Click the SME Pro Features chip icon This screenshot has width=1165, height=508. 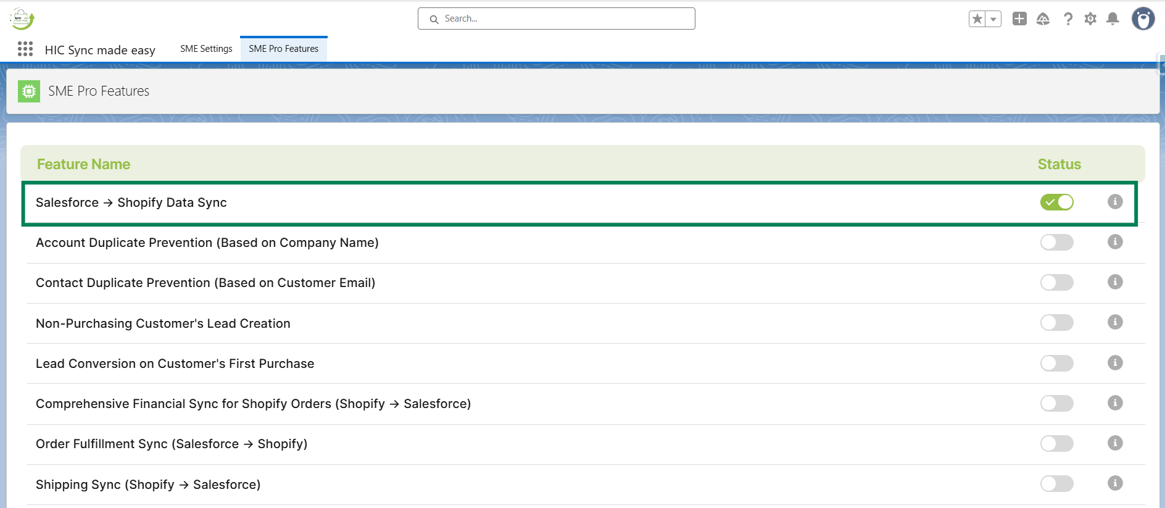(29, 91)
